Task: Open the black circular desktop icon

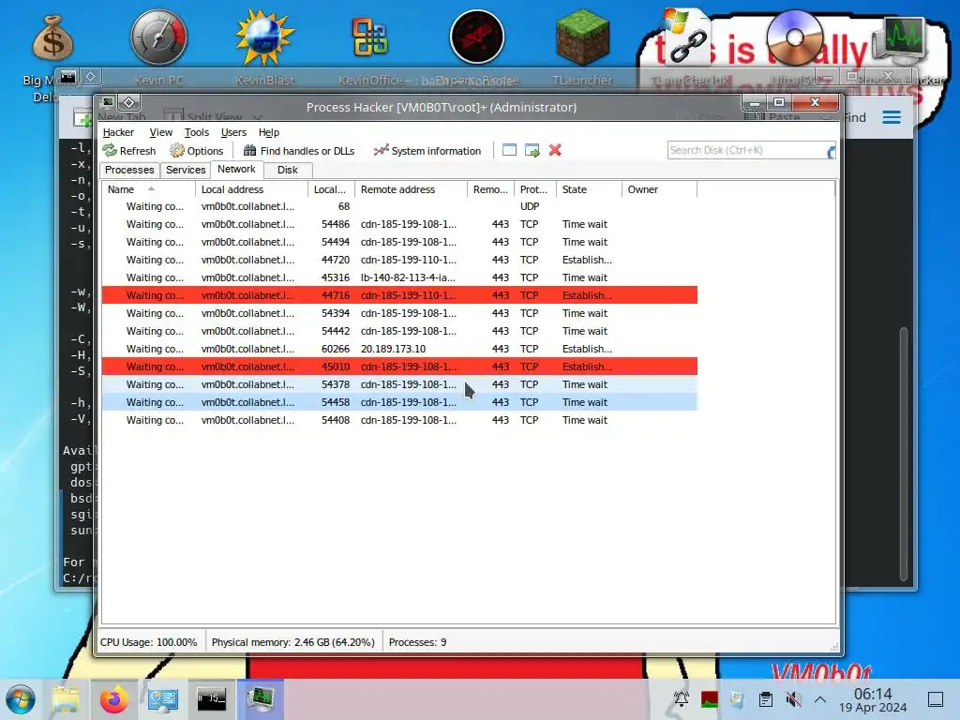Action: point(476,37)
